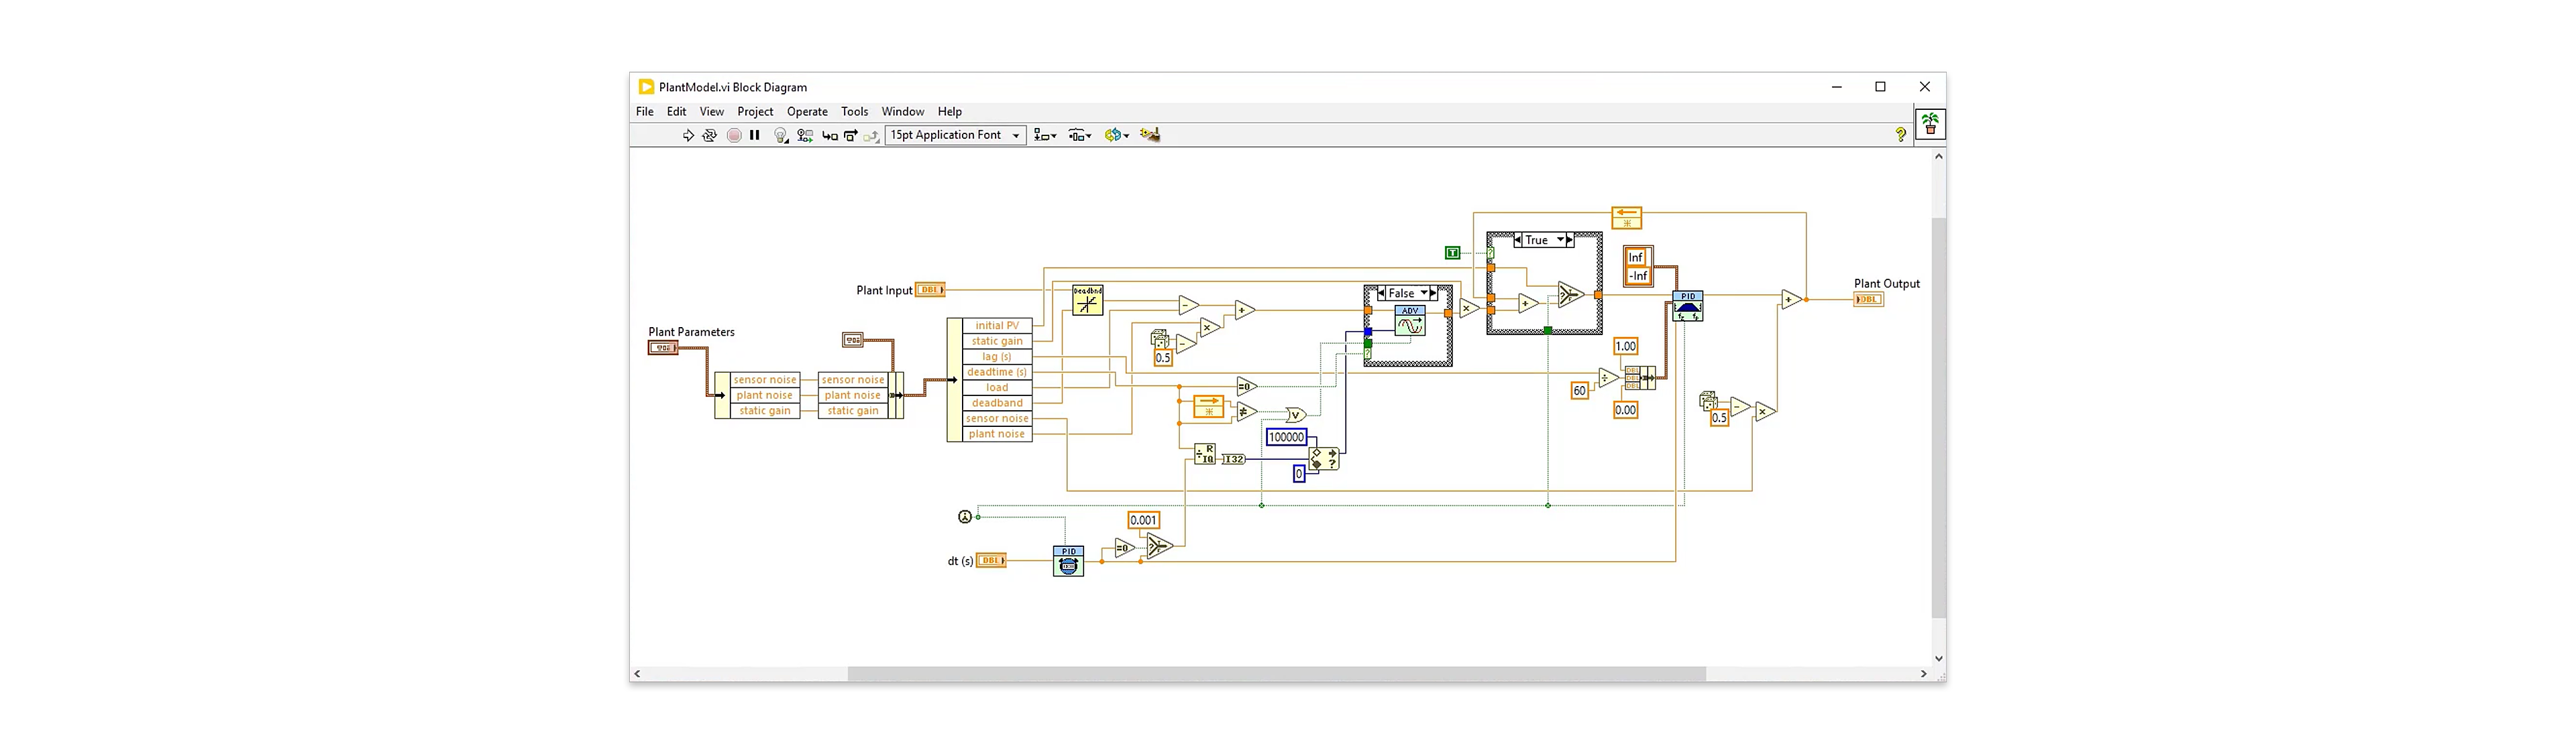Go to next case of False structure

1434,294
